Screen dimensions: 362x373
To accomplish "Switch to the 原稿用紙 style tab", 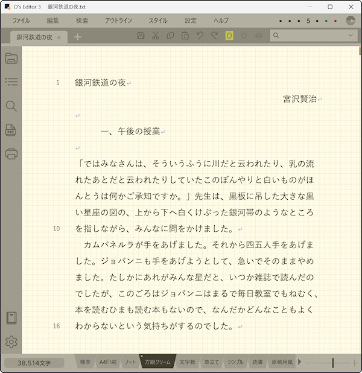I will [x=282, y=362].
